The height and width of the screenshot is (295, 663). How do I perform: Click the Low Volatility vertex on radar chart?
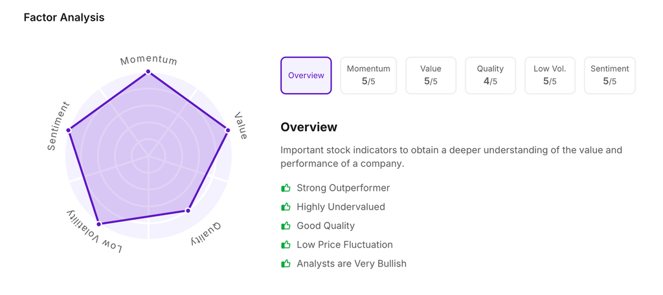[99, 224]
